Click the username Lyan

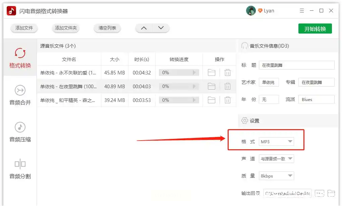click(x=269, y=11)
